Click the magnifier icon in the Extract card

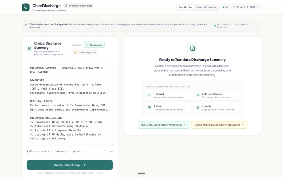coord(150,95)
